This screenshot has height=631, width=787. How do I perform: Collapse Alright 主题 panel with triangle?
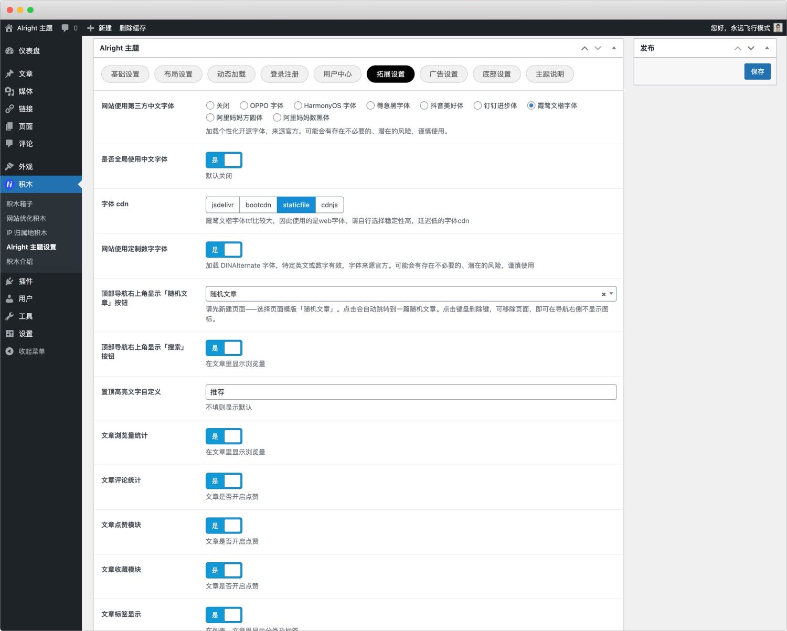(614, 48)
